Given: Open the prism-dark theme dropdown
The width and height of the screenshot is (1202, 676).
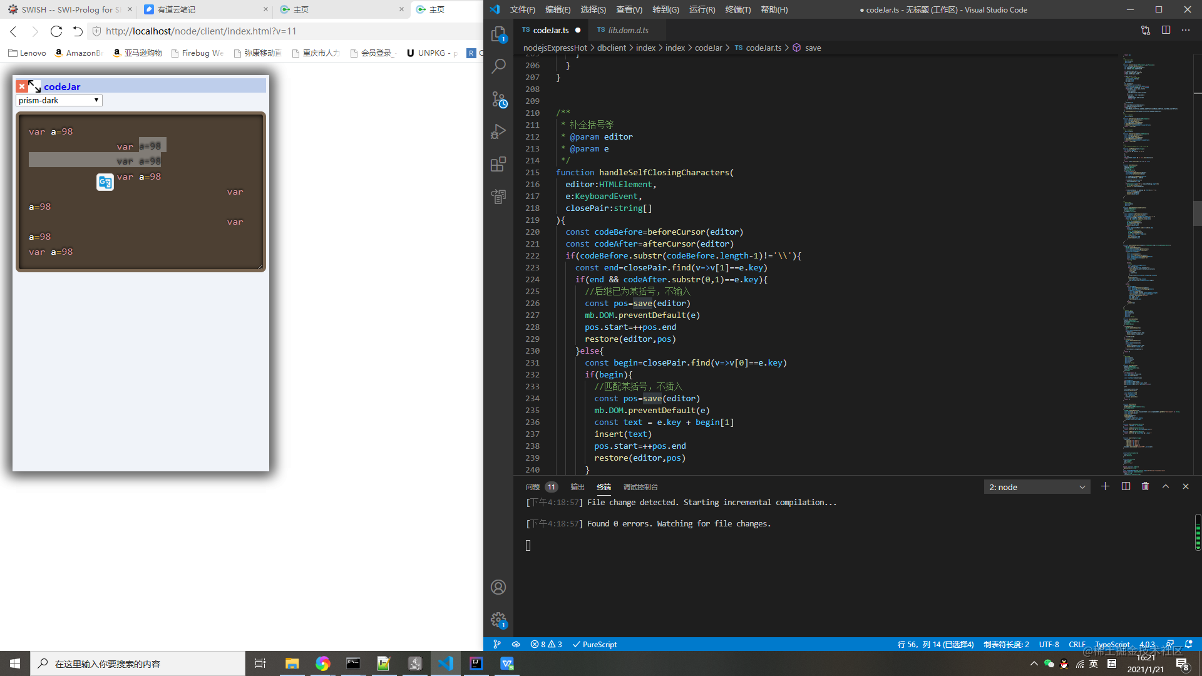Looking at the screenshot, I should tap(59, 100).
